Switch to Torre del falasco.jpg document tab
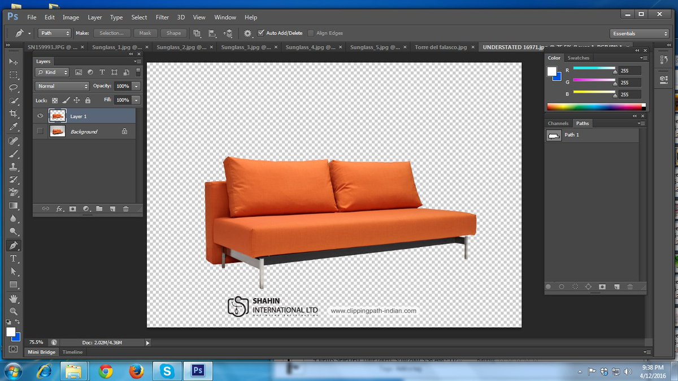The width and height of the screenshot is (678, 381). point(441,47)
